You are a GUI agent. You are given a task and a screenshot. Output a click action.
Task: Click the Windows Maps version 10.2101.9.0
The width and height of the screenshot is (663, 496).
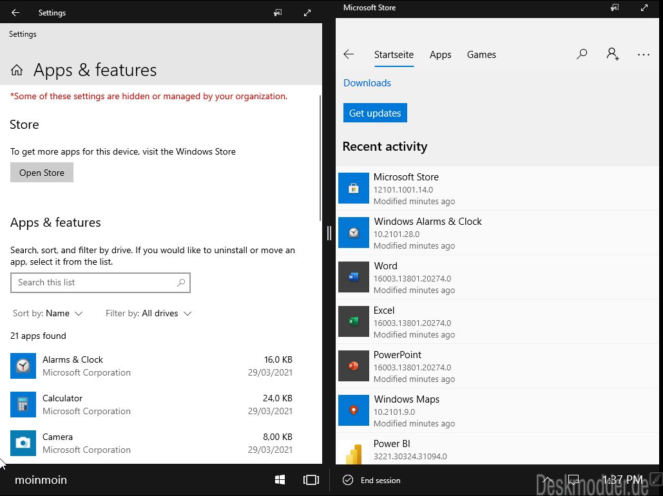click(394, 412)
